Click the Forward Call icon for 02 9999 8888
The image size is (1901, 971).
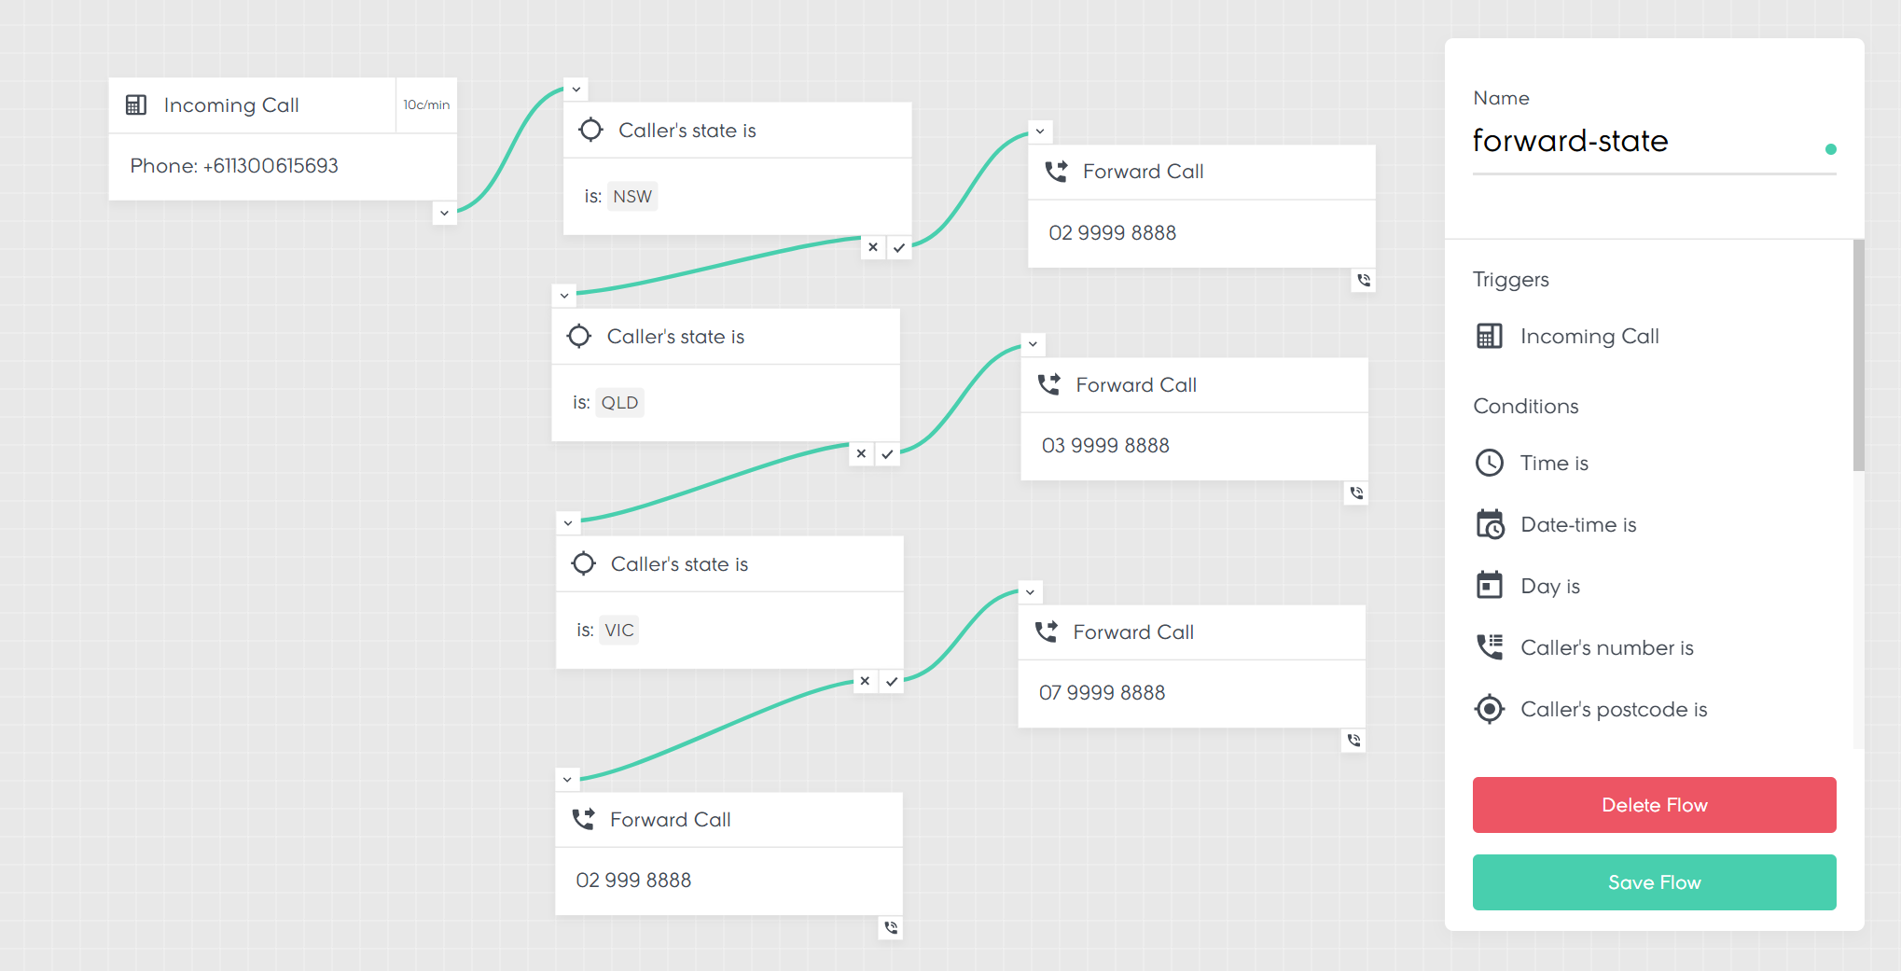coord(1056,172)
